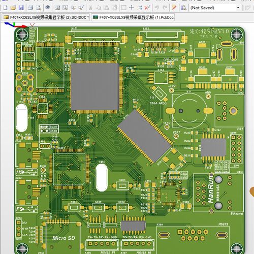The height and width of the screenshot is (254, 254).
Task: Click the Redo arrow icon
Action: pyautogui.click(x=165, y=8)
